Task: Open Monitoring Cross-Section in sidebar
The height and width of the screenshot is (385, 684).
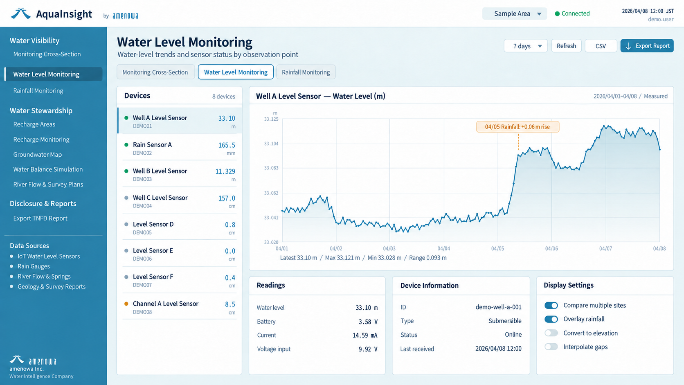Action: click(47, 54)
